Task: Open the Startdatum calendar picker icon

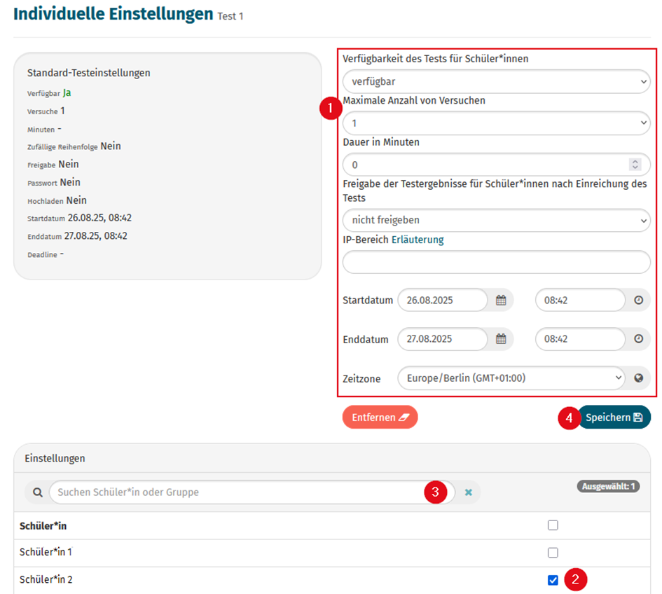Action: pos(501,301)
